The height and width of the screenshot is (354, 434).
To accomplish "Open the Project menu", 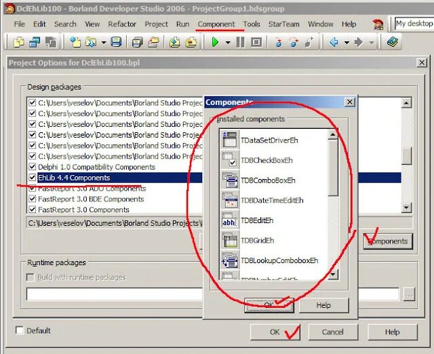I will 156,24.
